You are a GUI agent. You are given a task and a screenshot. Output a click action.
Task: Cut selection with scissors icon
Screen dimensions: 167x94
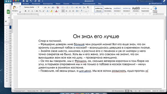pyautogui.click(x=20, y=7)
